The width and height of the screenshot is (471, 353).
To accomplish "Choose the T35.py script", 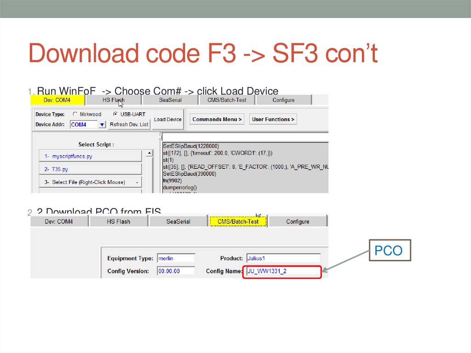I will coord(90,168).
